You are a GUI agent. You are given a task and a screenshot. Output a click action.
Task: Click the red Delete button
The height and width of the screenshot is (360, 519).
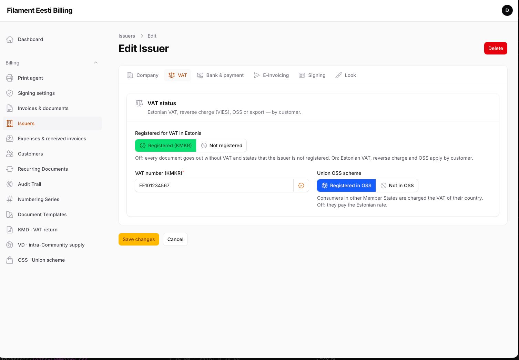click(496, 48)
